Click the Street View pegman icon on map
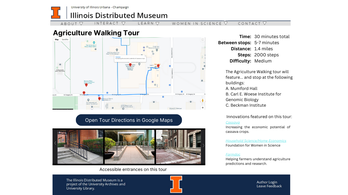348x195 pixels. 203,101
